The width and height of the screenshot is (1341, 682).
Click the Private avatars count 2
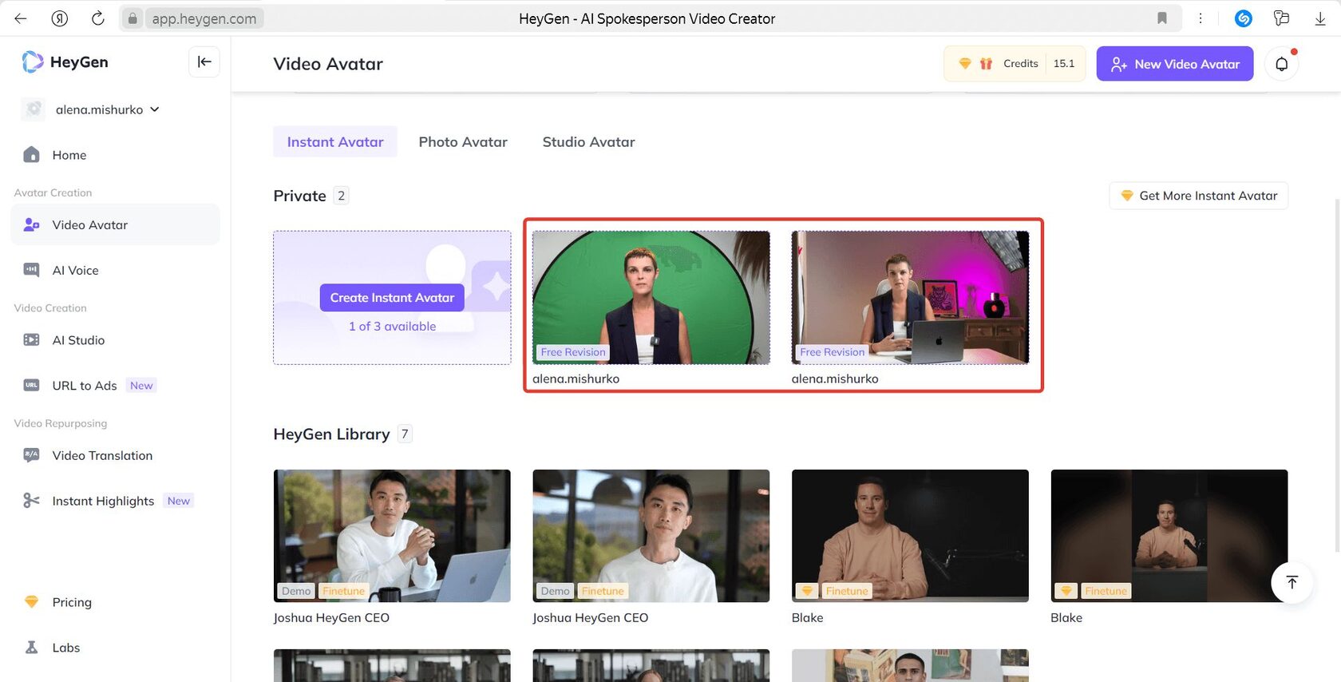[341, 196]
